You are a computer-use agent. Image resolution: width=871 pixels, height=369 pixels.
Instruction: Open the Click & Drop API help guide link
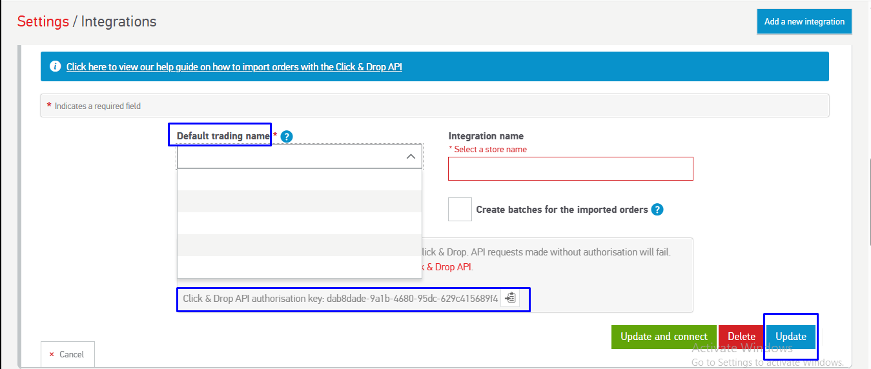point(234,67)
